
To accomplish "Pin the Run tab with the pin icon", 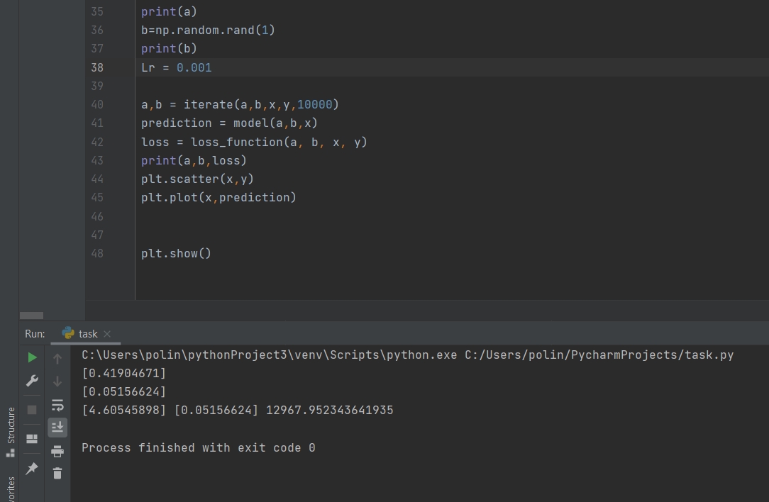I will 31,468.
